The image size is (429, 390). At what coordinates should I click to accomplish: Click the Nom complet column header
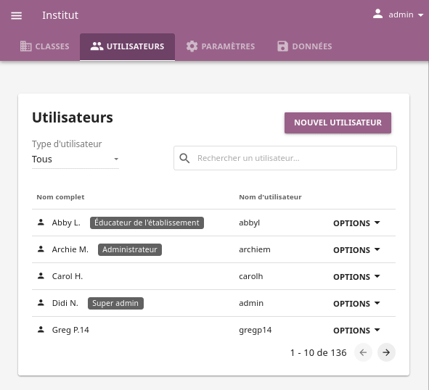[60, 197]
